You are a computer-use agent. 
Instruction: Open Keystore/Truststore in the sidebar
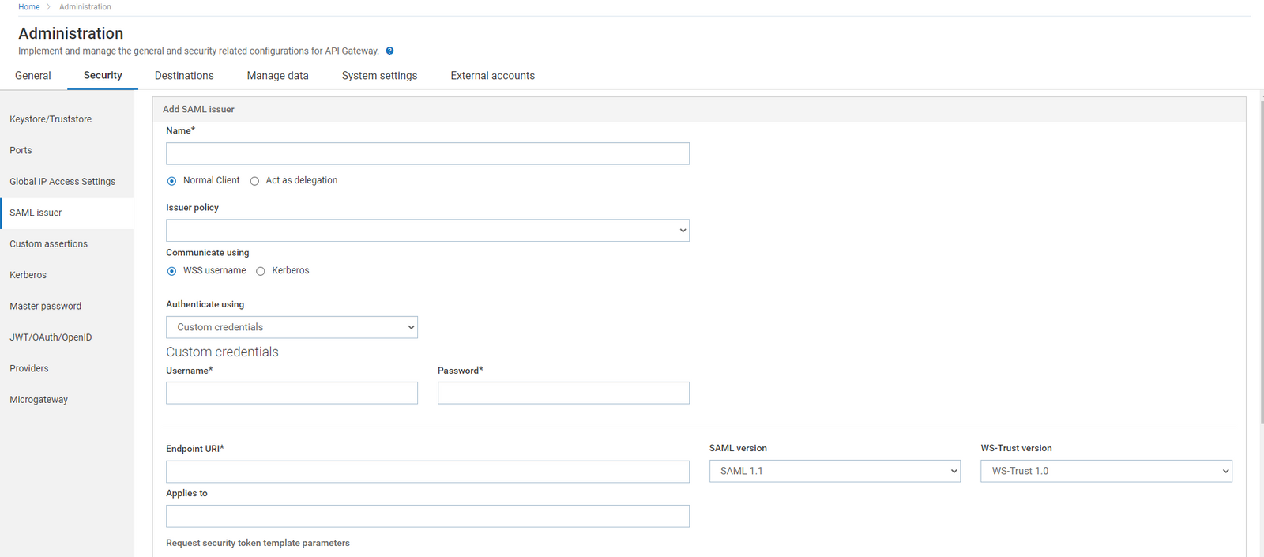51,119
